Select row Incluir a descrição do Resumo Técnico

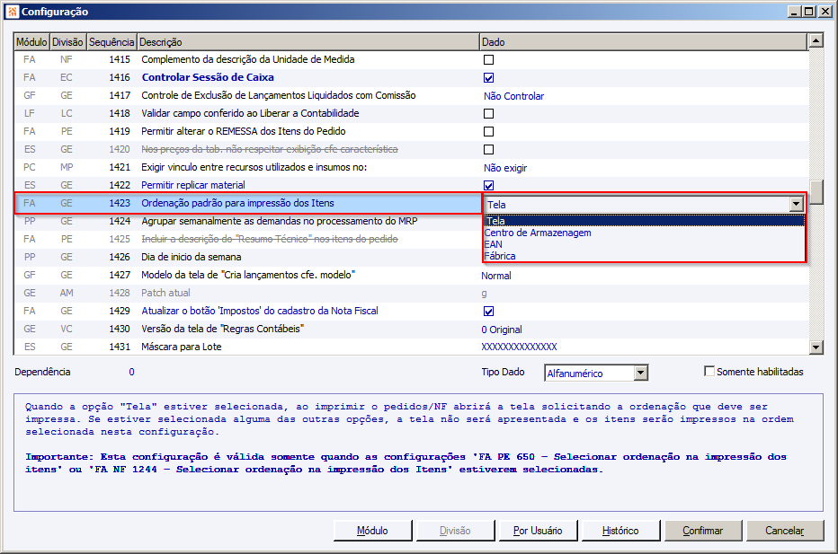click(x=248, y=239)
